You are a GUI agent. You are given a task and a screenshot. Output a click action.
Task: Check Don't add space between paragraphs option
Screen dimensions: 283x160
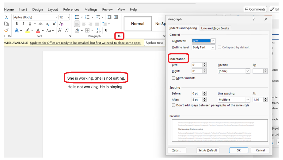tap(174, 105)
